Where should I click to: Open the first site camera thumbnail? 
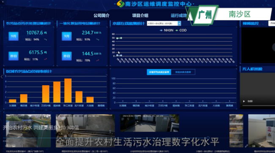coord(28,131)
